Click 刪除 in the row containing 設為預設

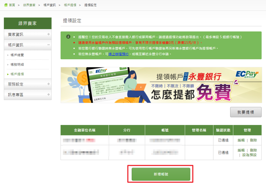tap(254, 150)
